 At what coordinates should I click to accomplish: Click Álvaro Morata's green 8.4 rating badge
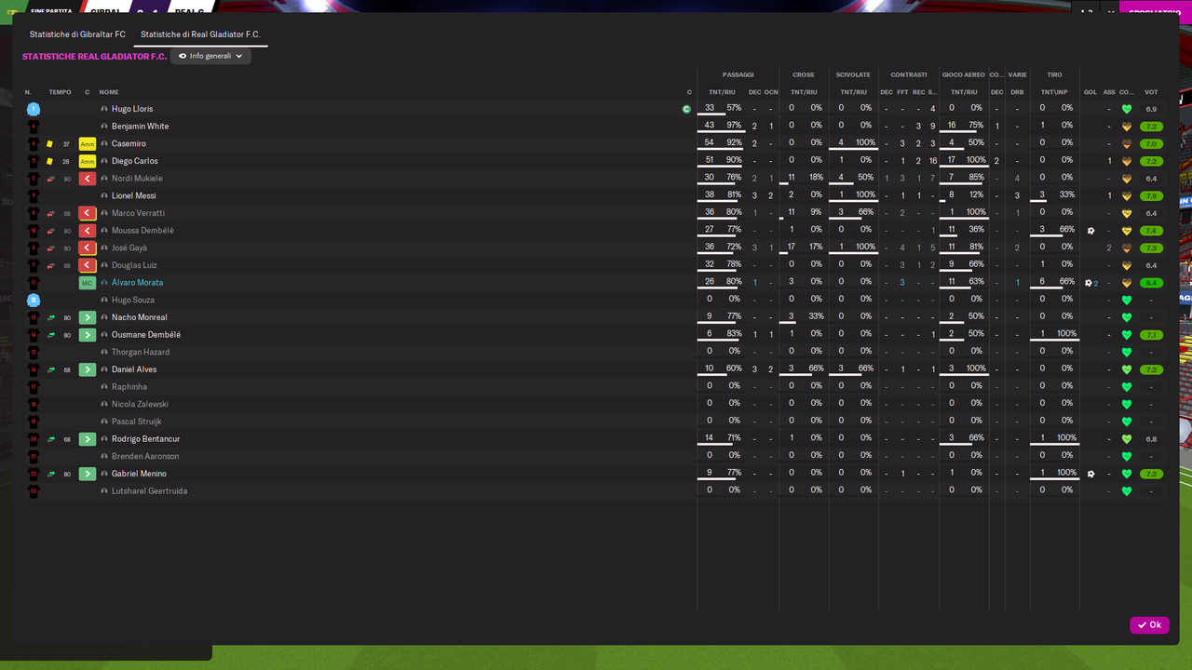1151,283
